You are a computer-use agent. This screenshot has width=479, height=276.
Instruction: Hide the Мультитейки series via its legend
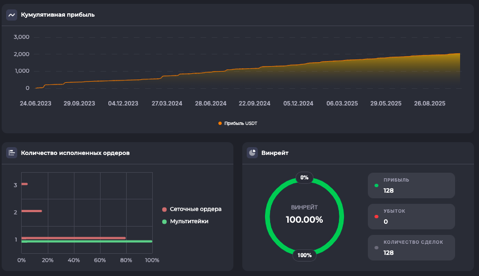click(185, 222)
